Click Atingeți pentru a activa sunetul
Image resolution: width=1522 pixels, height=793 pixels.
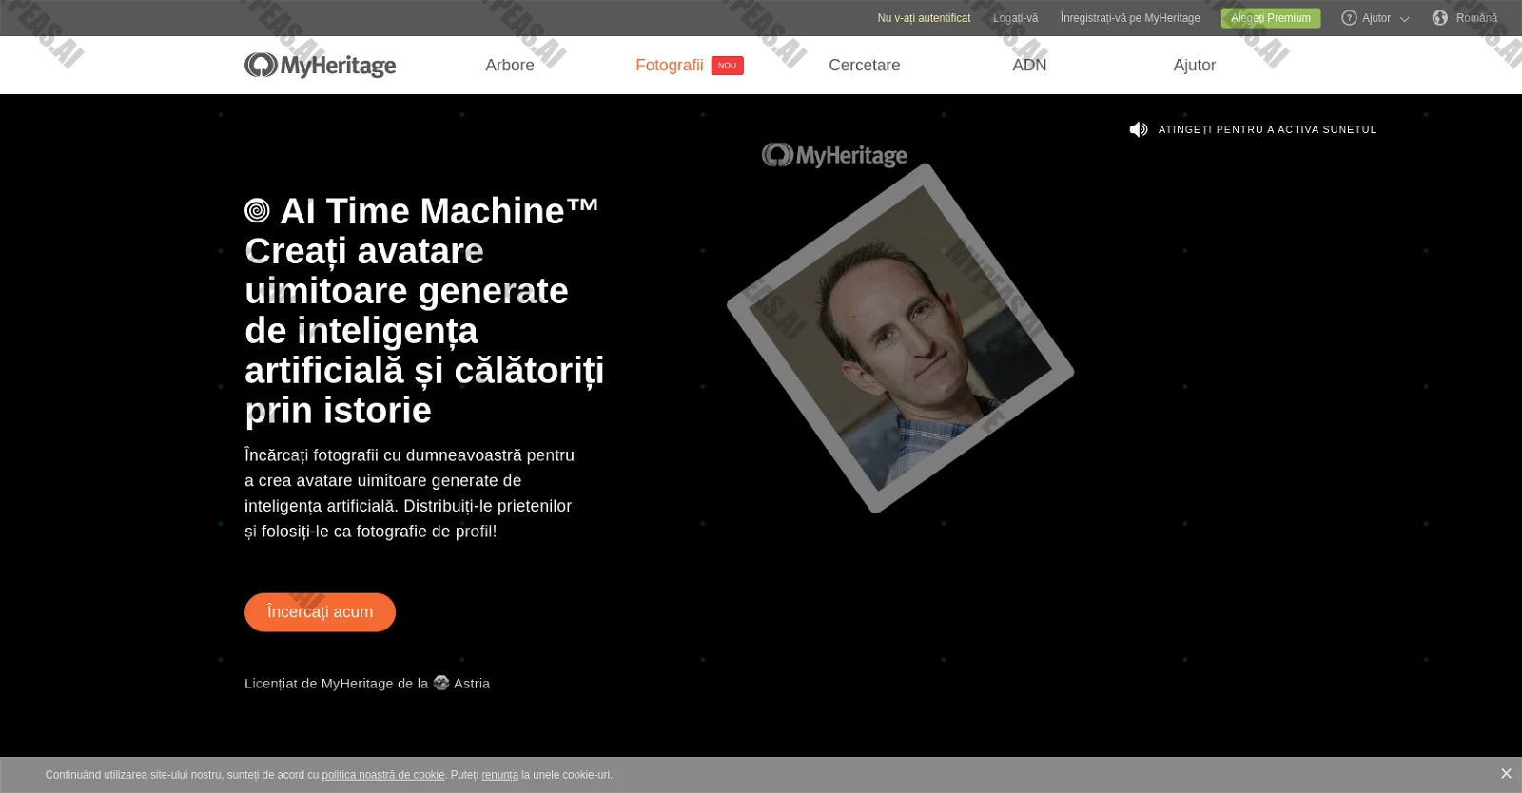click(1267, 129)
